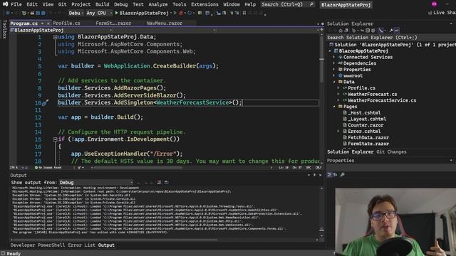Click the Properties wrench icon in Solution Explorer
Viewport: 456px width, 256px height.
coord(391,31)
